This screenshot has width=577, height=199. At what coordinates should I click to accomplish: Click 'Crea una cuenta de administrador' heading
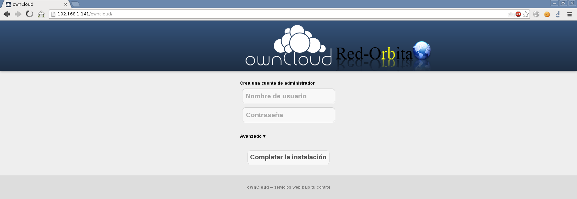tap(278, 83)
